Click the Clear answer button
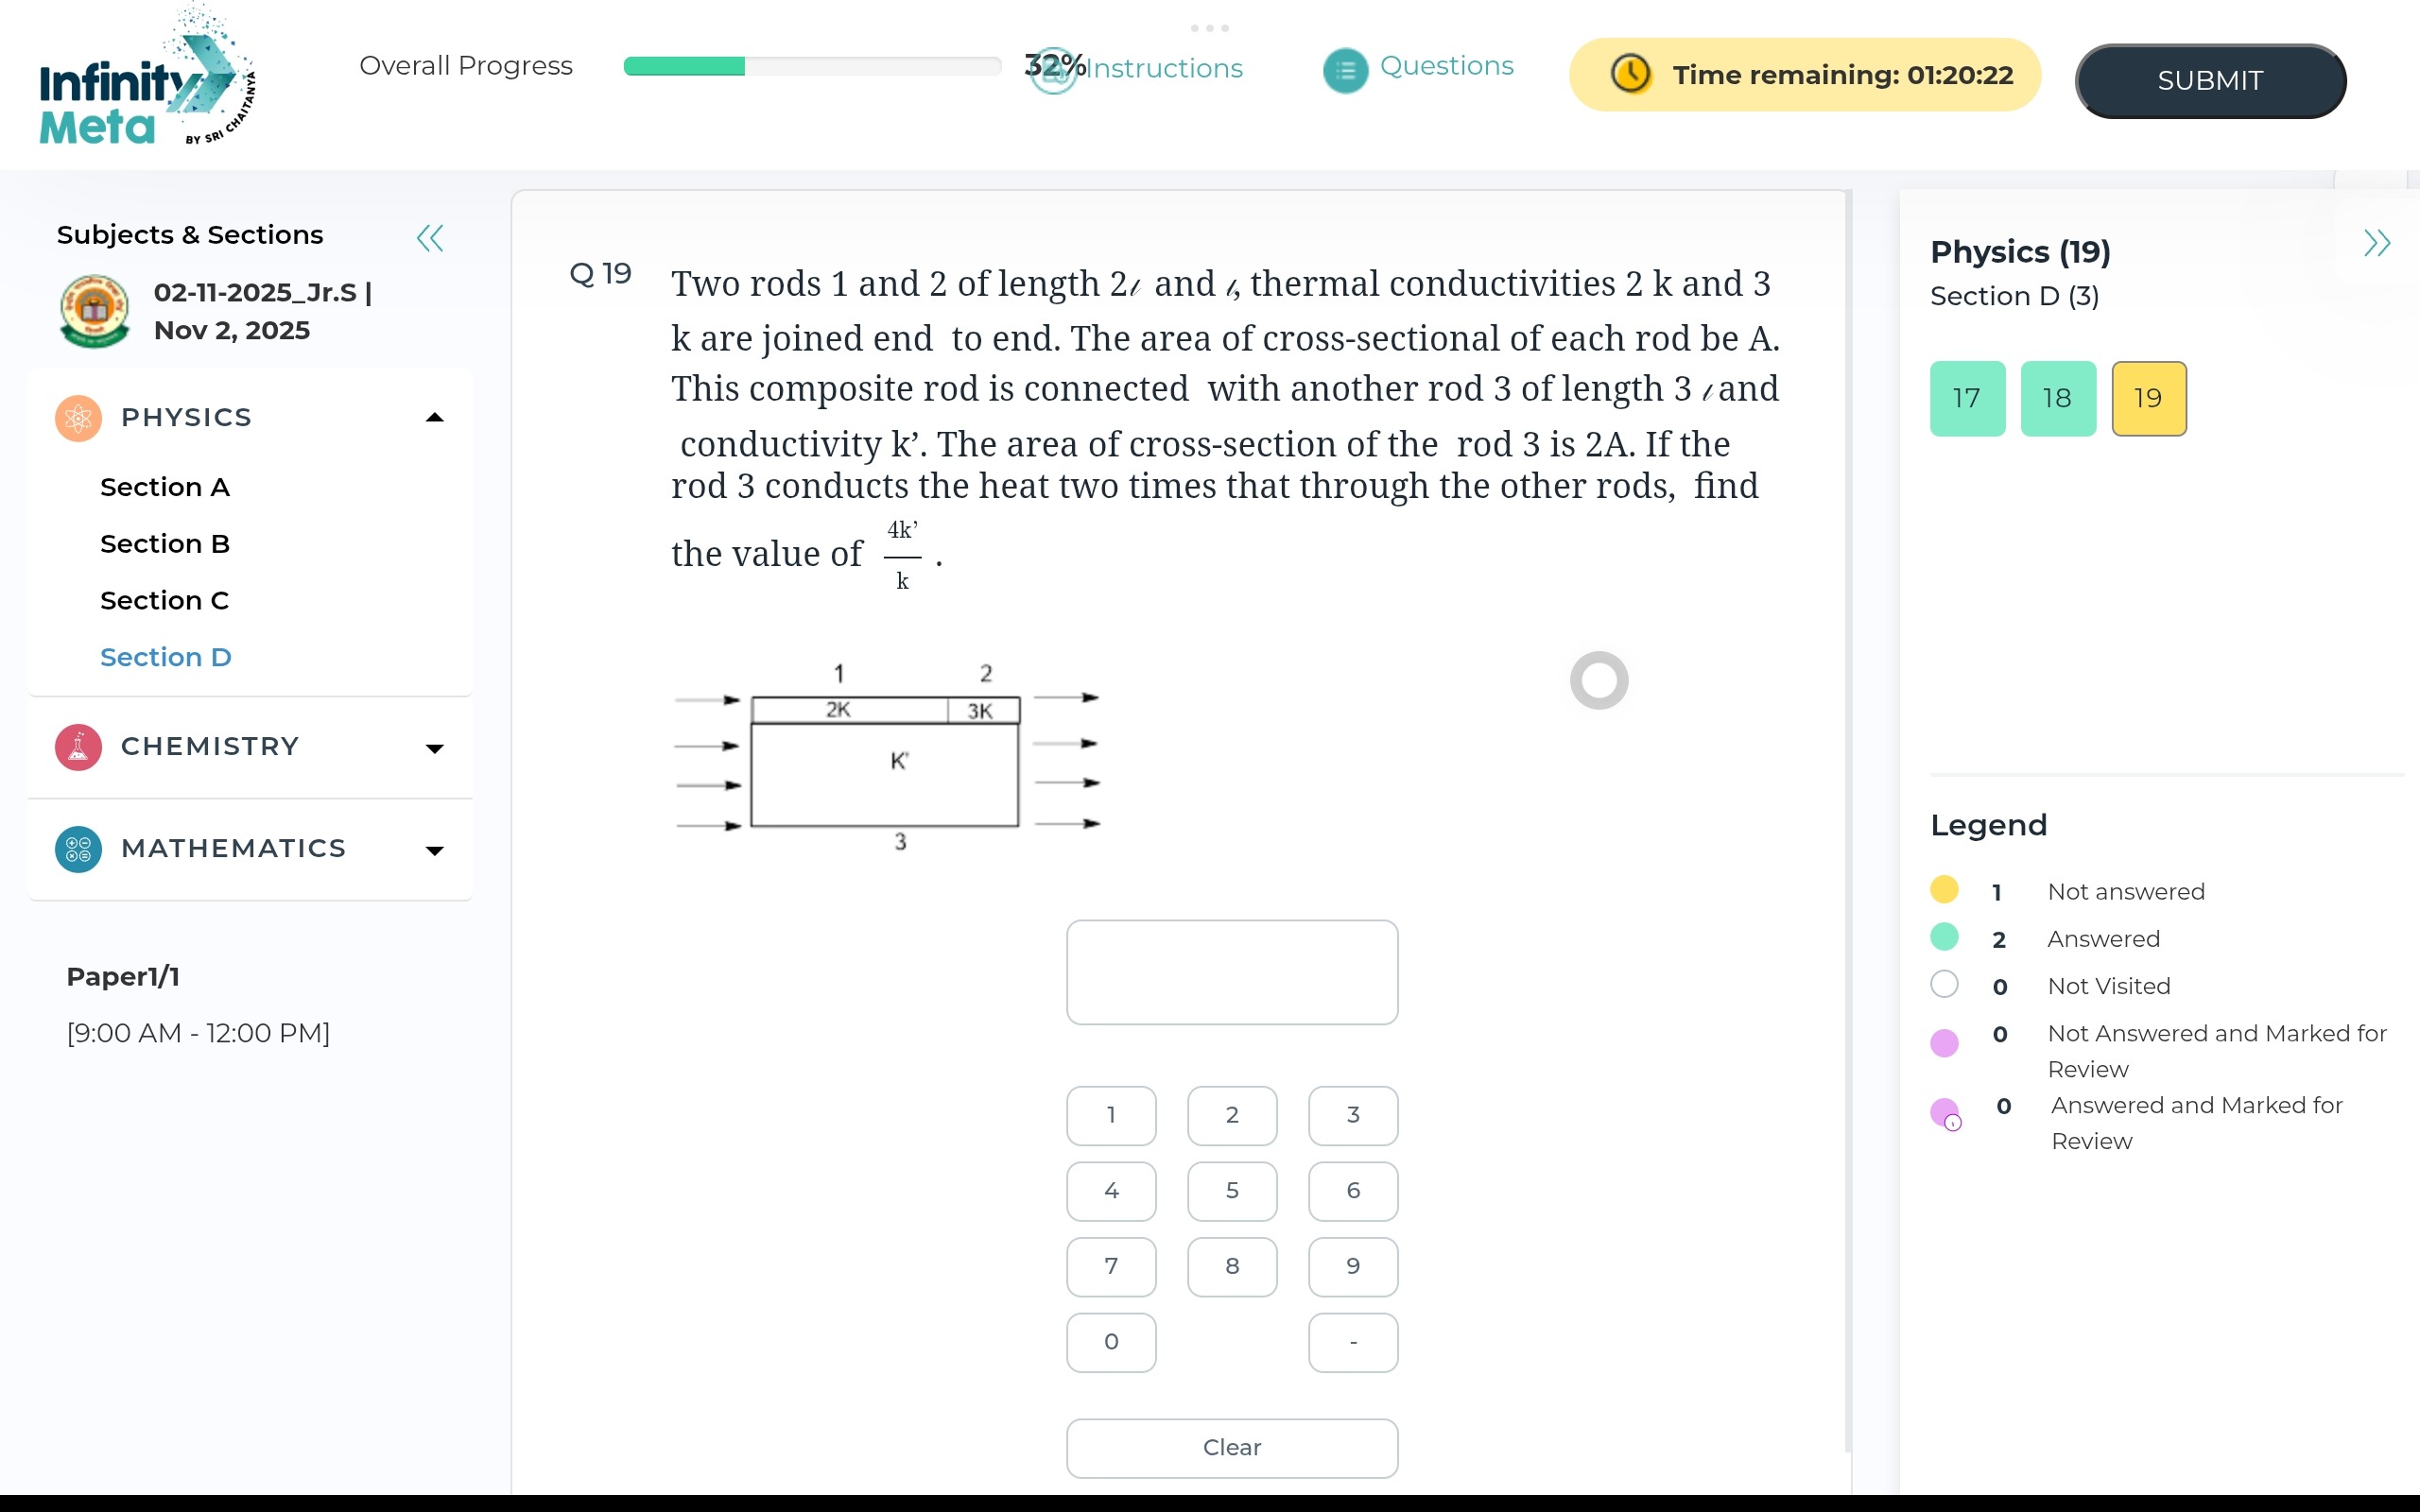This screenshot has width=2420, height=1512. coord(1231,1447)
